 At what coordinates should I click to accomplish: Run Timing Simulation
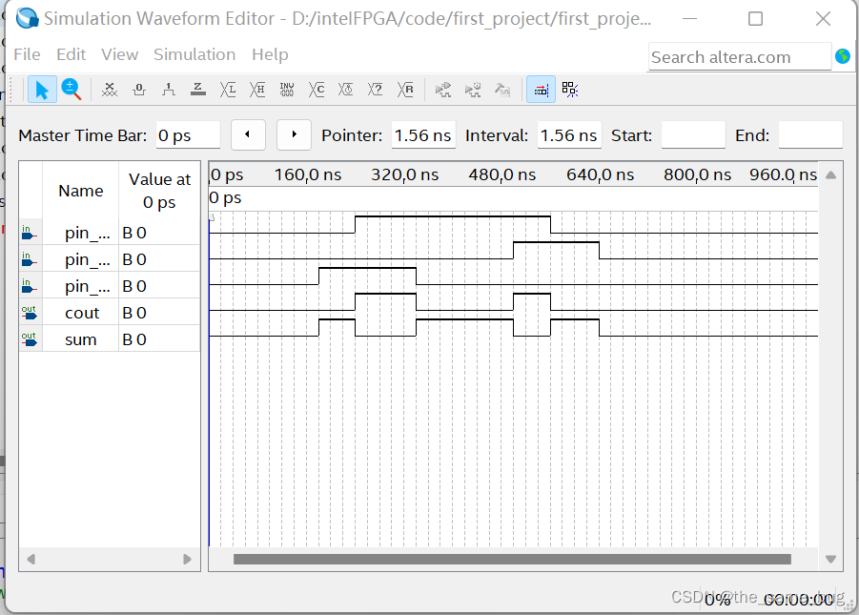[472, 90]
